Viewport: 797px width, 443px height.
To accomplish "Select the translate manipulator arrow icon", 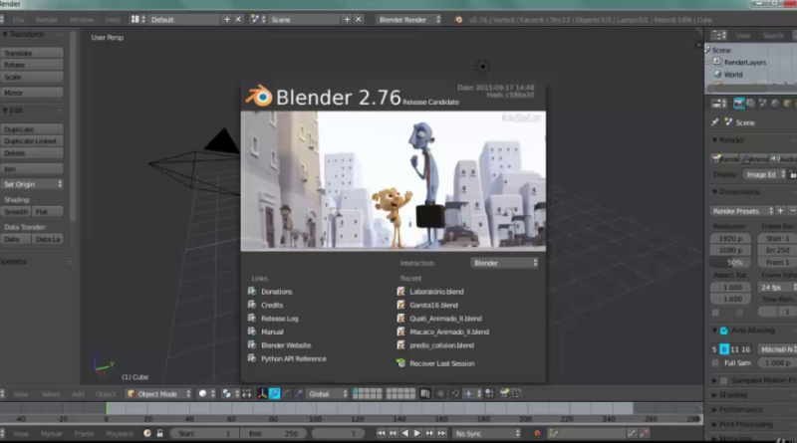I will 275,393.
